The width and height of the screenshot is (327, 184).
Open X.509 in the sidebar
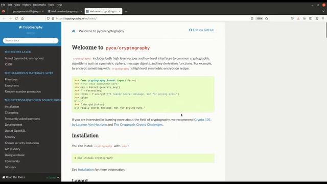9,64
